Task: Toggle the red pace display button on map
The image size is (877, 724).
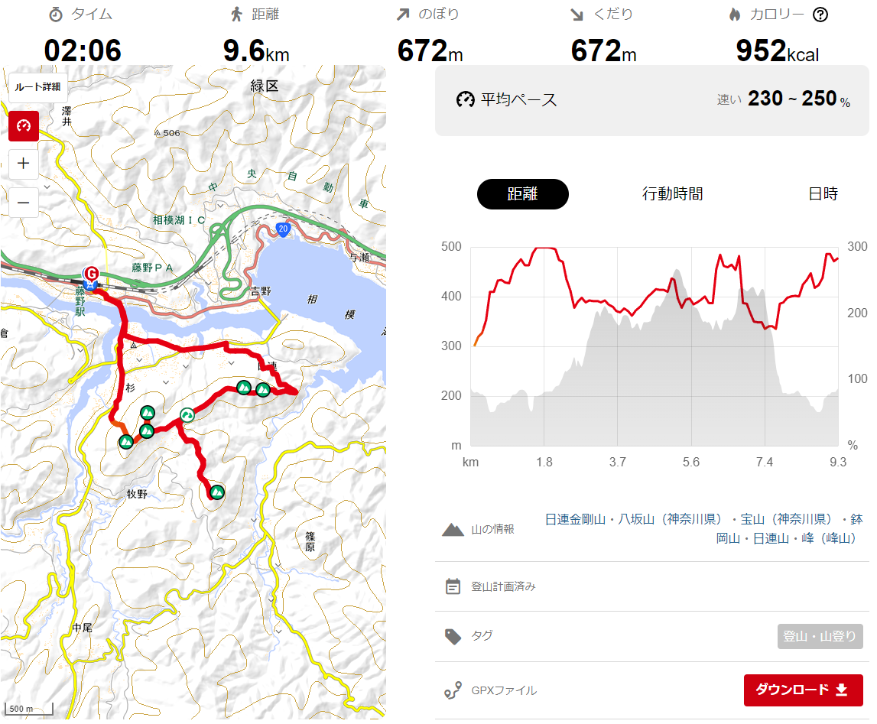Action: (x=24, y=126)
